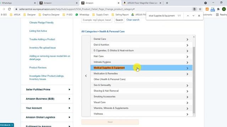227x127 pixels.
Task: Open the Supply Chain bookmark folder
Action: click(100, 15)
